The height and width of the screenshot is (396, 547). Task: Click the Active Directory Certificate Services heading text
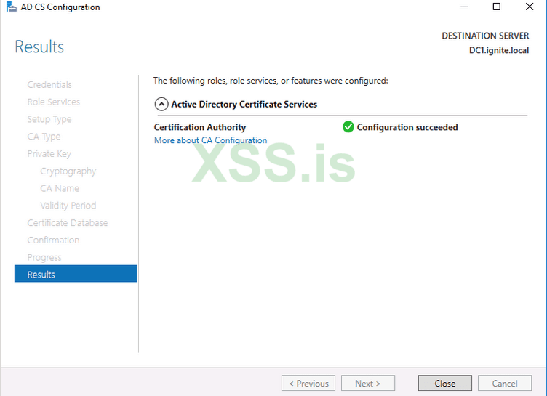pyautogui.click(x=244, y=104)
